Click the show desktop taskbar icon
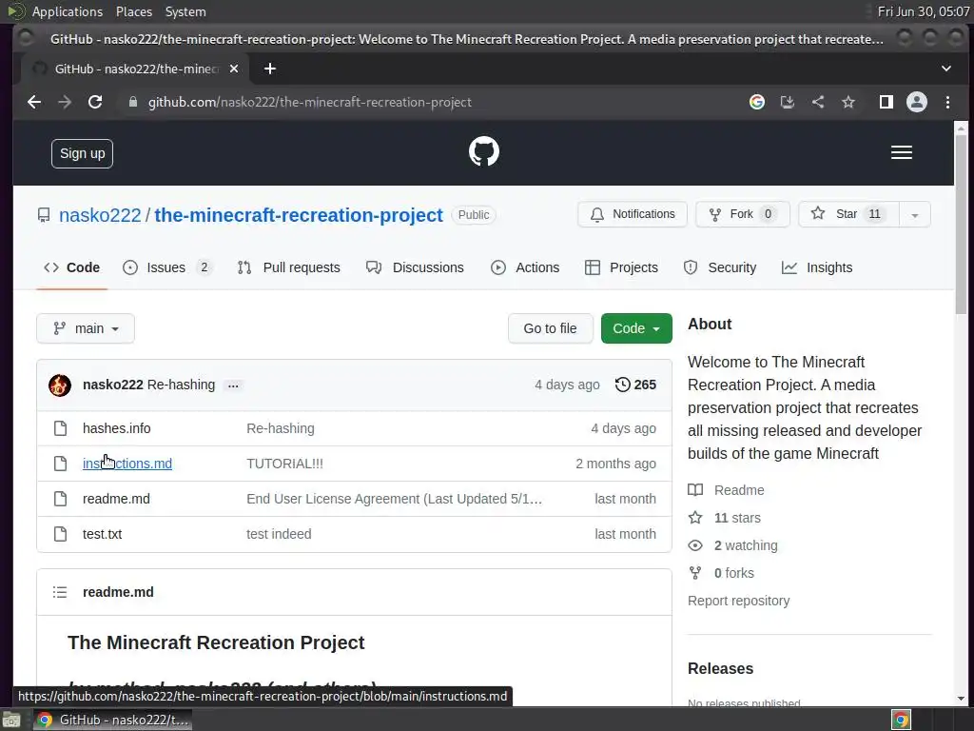Viewport: 974px width, 731px height. click(x=11, y=721)
